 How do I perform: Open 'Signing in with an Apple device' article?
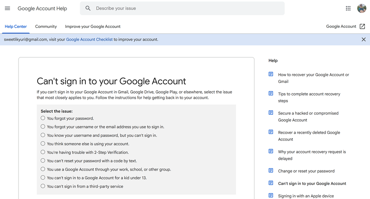[306, 196]
